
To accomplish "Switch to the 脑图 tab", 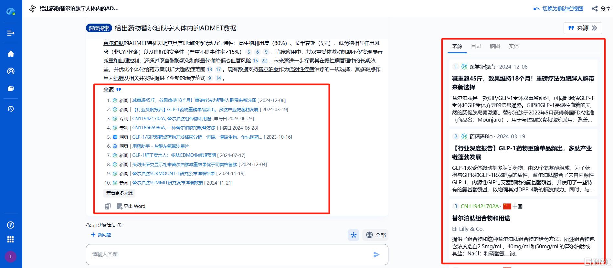I will (495, 46).
